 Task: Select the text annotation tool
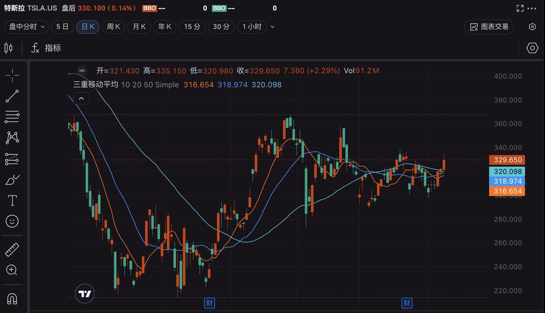(x=12, y=201)
